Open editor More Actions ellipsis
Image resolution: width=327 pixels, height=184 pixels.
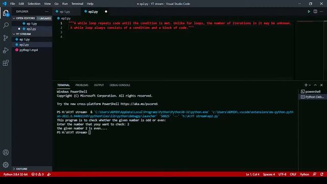(x=321, y=11)
